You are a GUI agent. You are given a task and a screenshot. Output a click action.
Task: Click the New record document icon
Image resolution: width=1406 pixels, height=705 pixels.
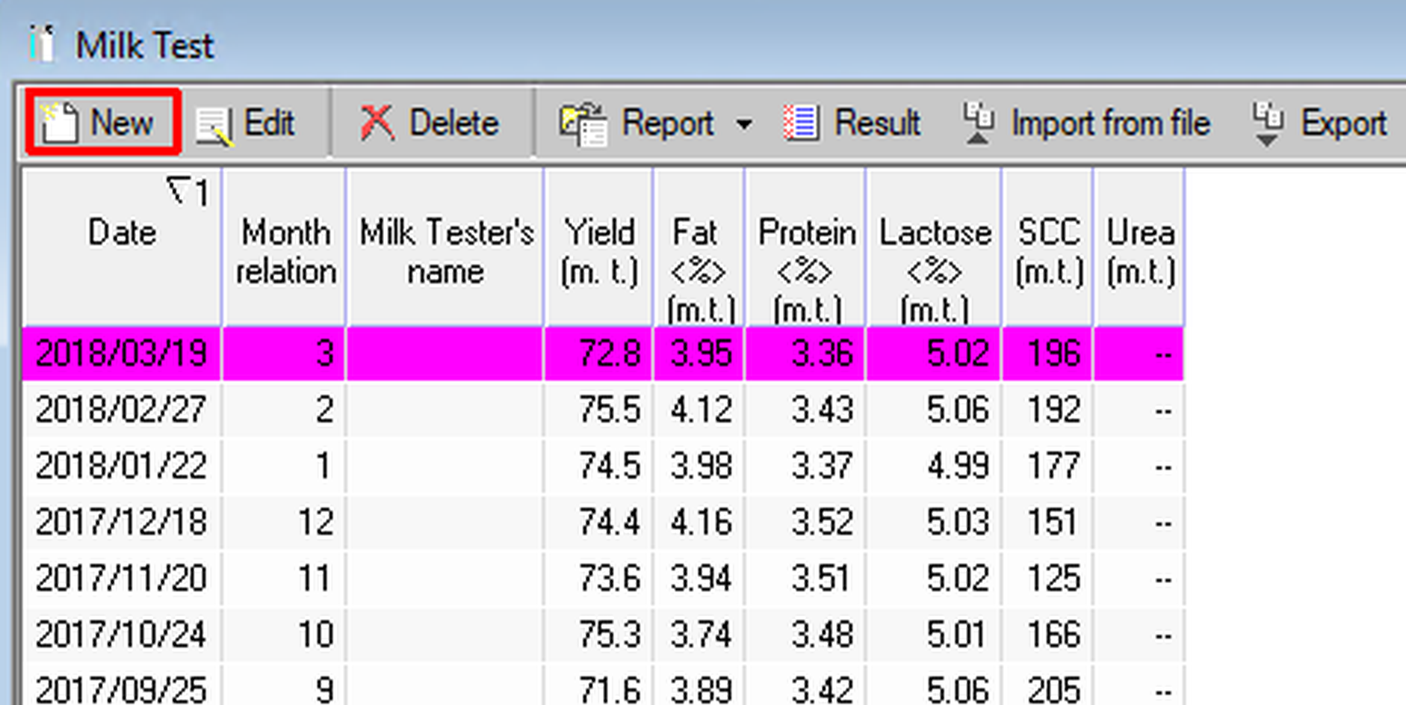click(59, 123)
